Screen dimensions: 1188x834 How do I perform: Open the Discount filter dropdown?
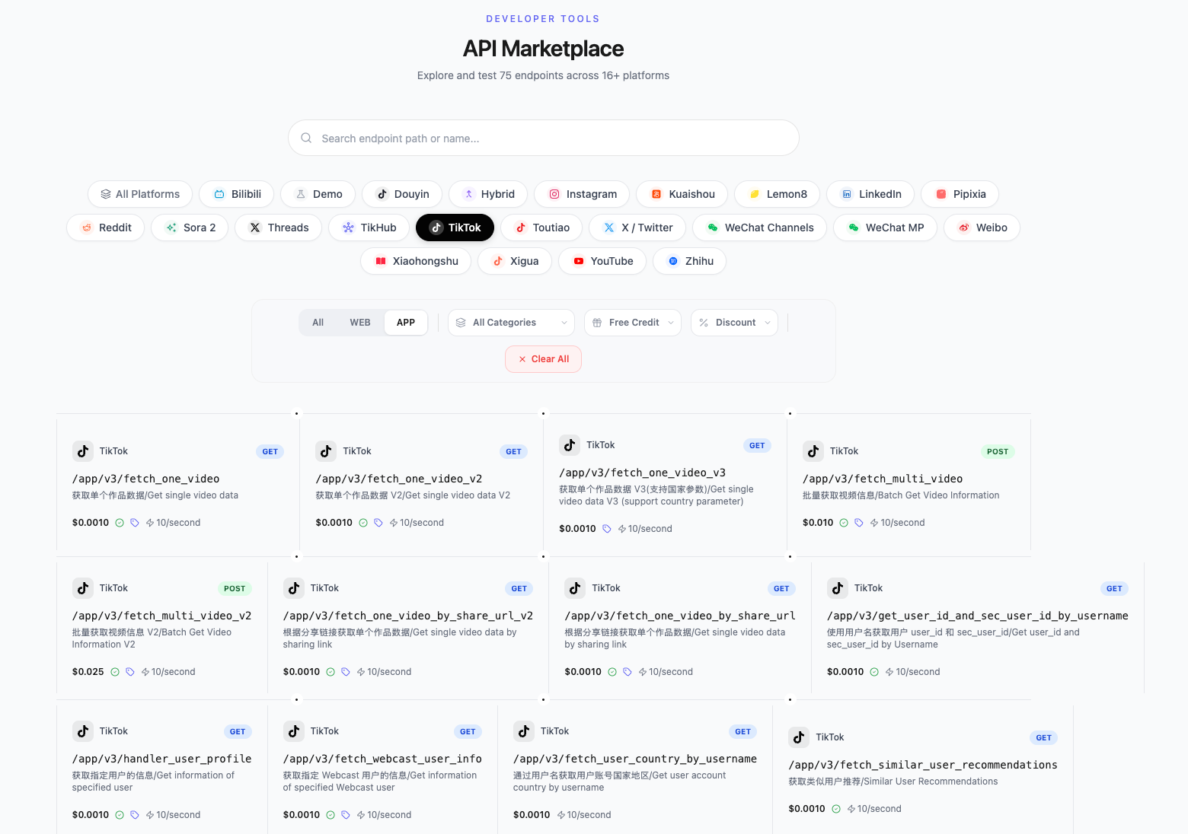pyautogui.click(x=733, y=322)
